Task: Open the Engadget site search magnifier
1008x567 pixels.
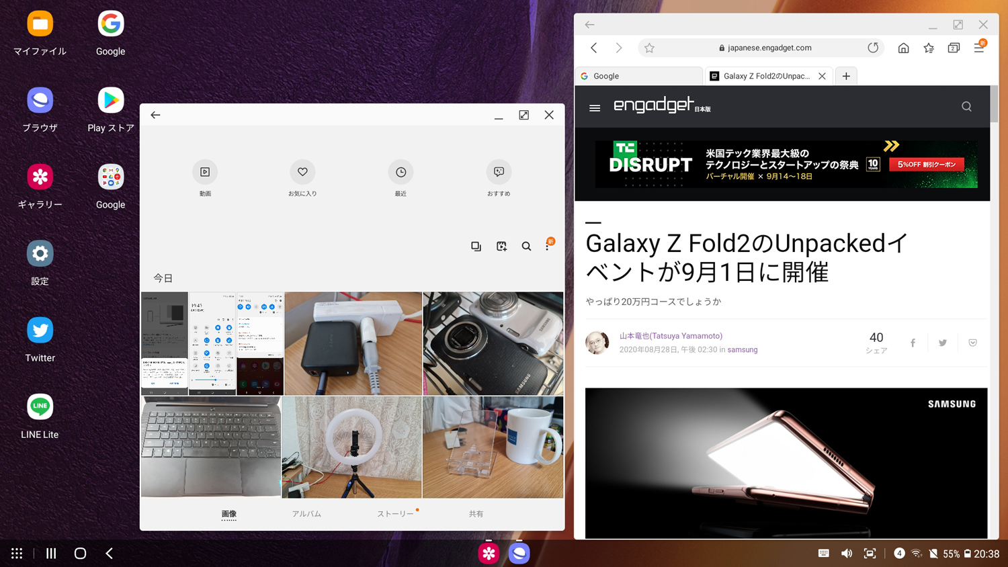Action: [x=966, y=106]
